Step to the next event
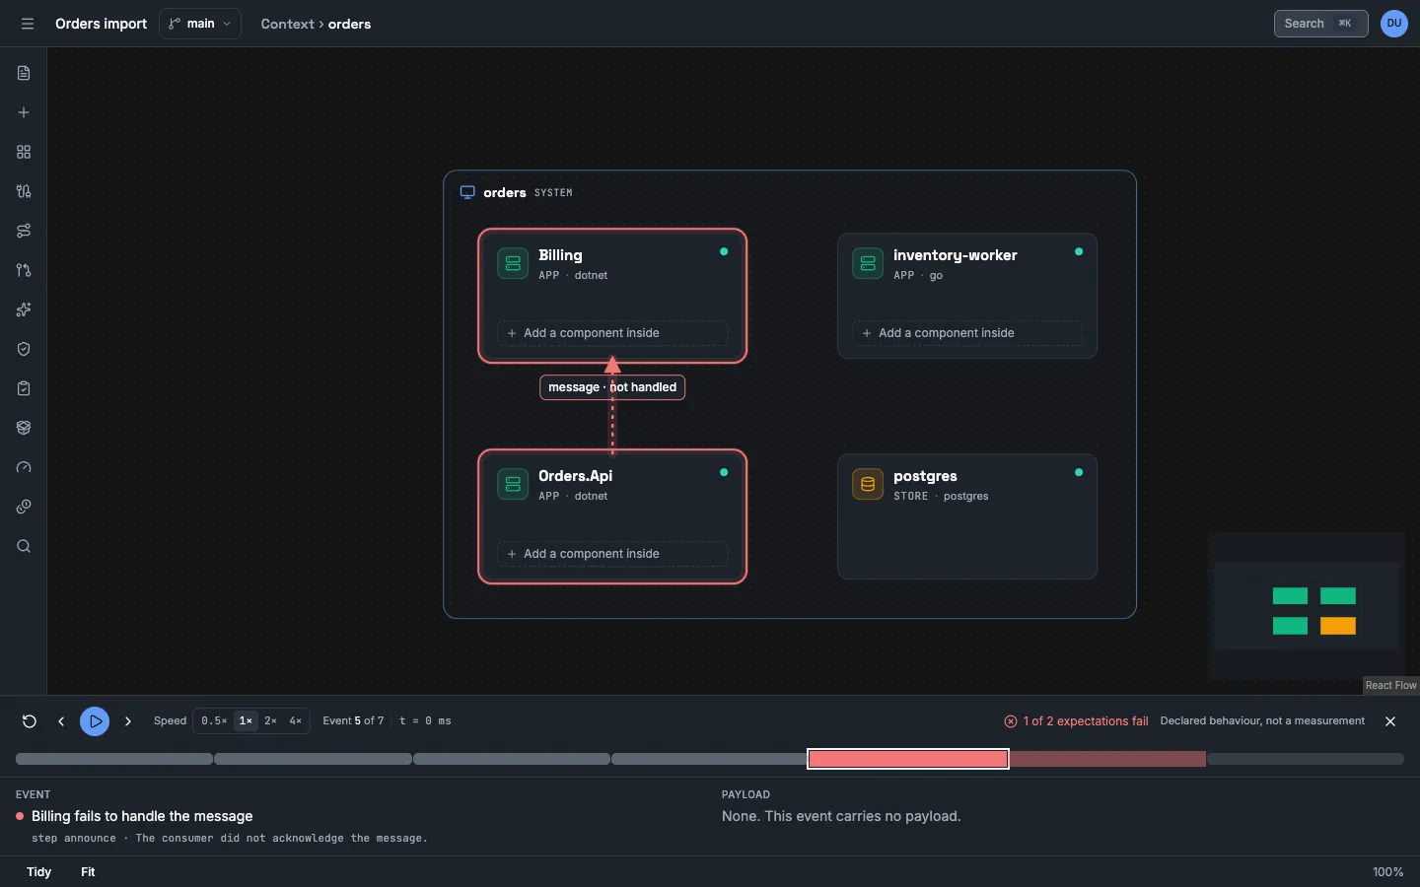1420x887 pixels. click(128, 721)
